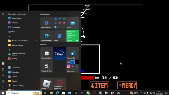The height and width of the screenshot is (95, 169).
Task: Open the Pictures shortcut in Start sidebar
Action: click(3, 75)
